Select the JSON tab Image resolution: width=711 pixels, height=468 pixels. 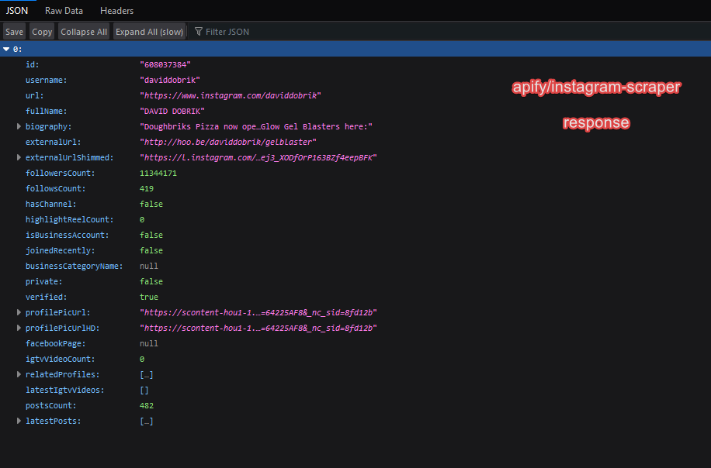coord(18,11)
